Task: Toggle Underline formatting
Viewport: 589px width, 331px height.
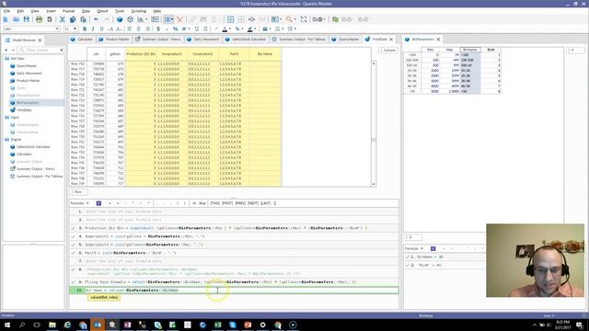Action: click(101, 29)
